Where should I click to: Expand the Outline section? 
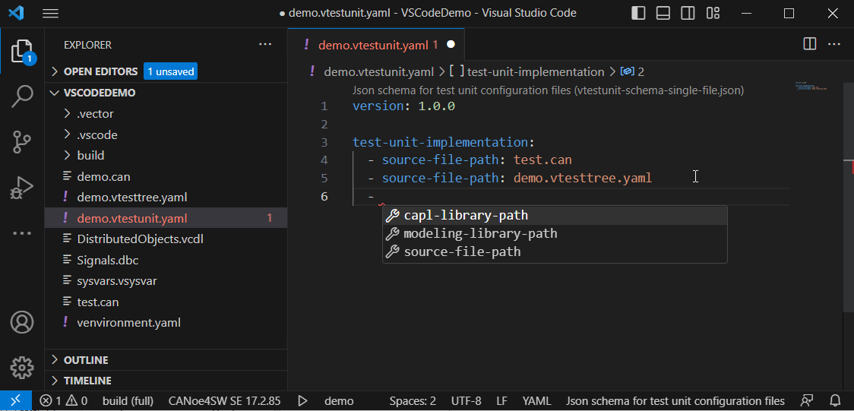(166, 360)
